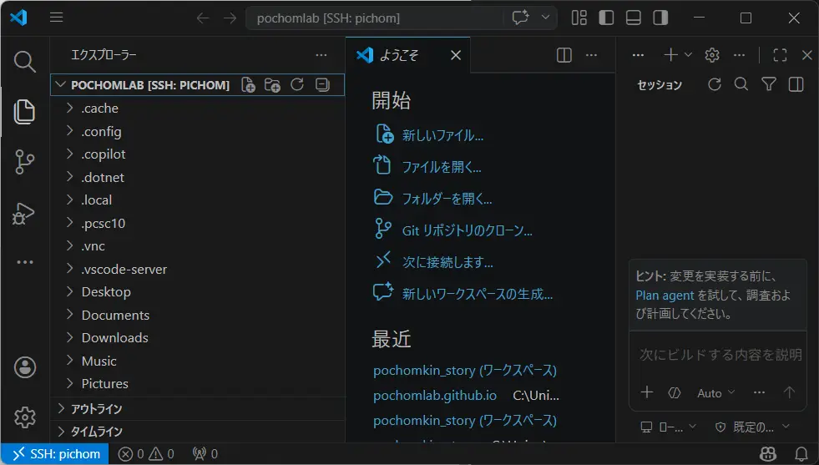The image size is (819, 465).
Task: Open the Run and Debug view
Action: pyautogui.click(x=23, y=213)
